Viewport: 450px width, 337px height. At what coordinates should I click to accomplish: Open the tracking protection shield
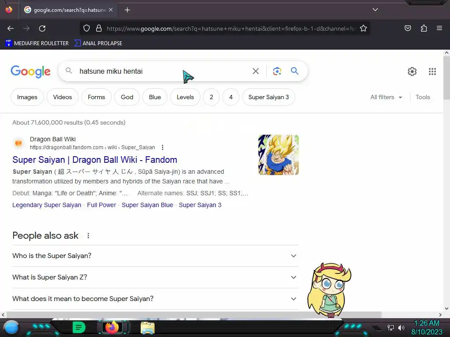click(x=87, y=29)
